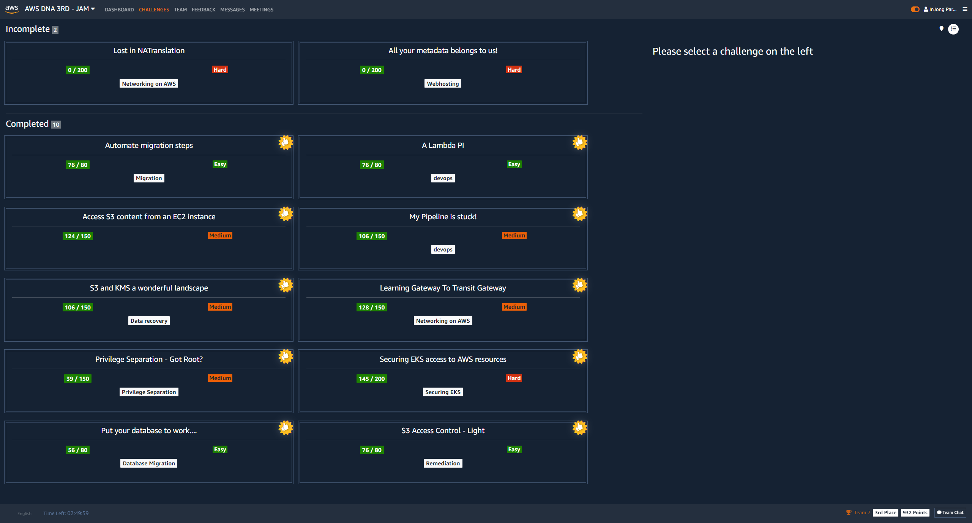This screenshot has width=972, height=523.
Task: Click the 932 Points badge
Action: coord(915,512)
